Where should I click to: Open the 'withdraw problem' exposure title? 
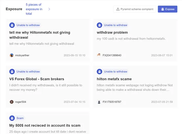pyautogui.click(x=112, y=32)
